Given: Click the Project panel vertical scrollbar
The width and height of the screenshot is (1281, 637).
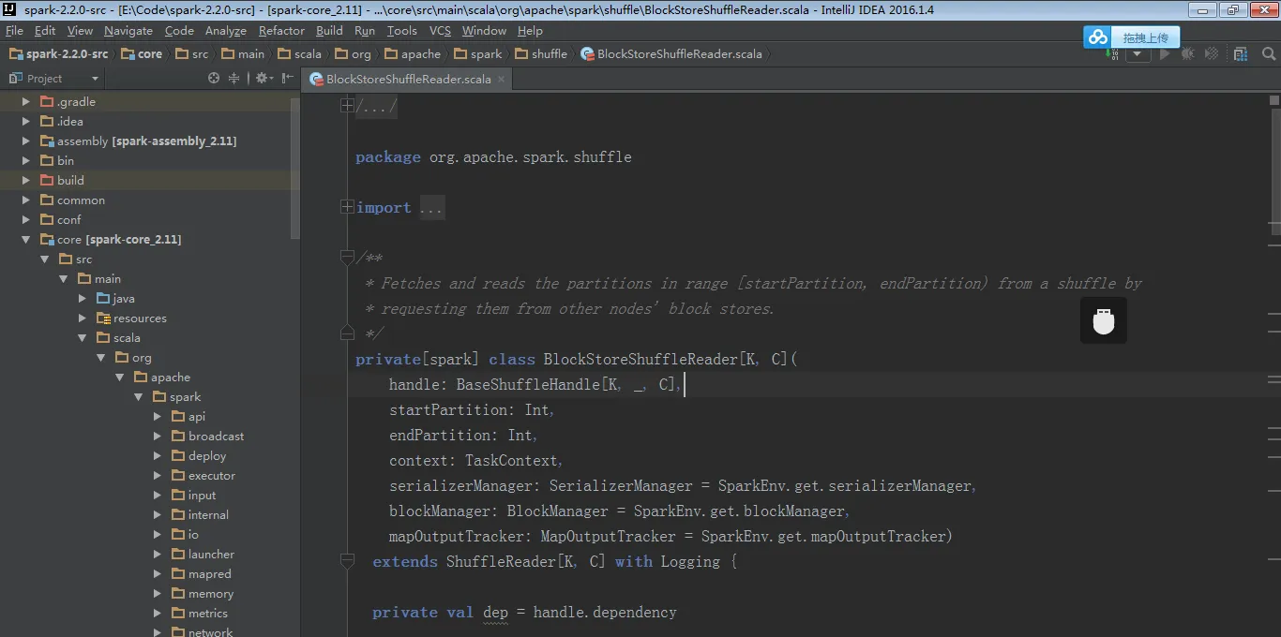Looking at the screenshot, I should click(295, 167).
